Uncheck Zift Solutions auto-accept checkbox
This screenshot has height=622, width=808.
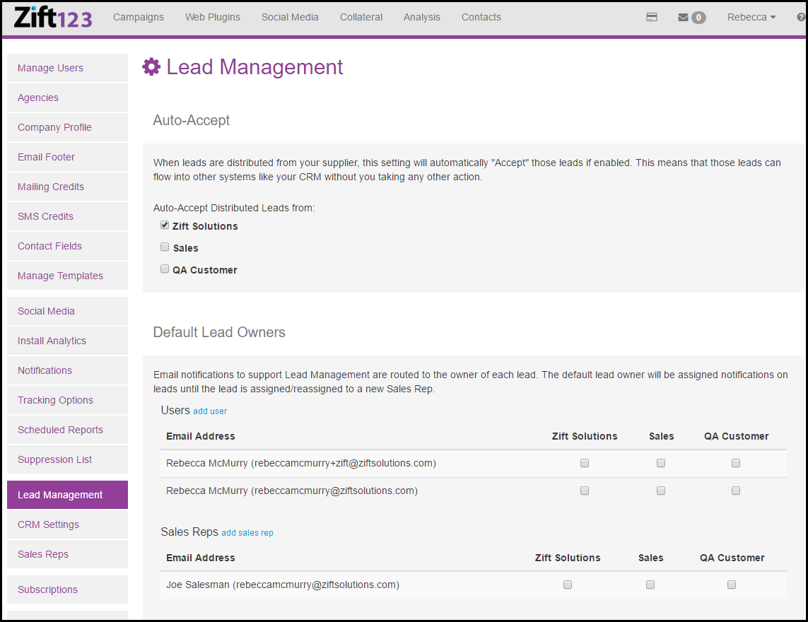click(165, 225)
